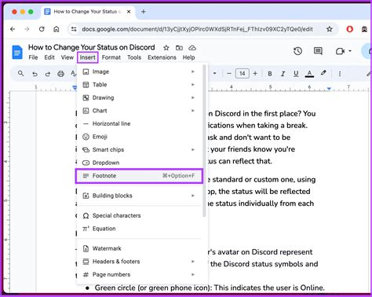Viewport: 372px width, 297px height.
Task: Open the three-dot more toolbar options
Action: click(340, 74)
